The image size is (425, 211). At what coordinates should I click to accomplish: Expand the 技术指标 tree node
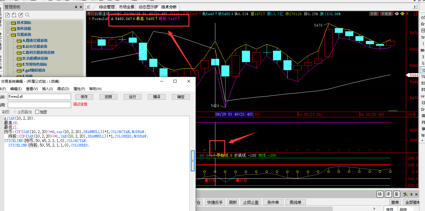pos(8,23)
